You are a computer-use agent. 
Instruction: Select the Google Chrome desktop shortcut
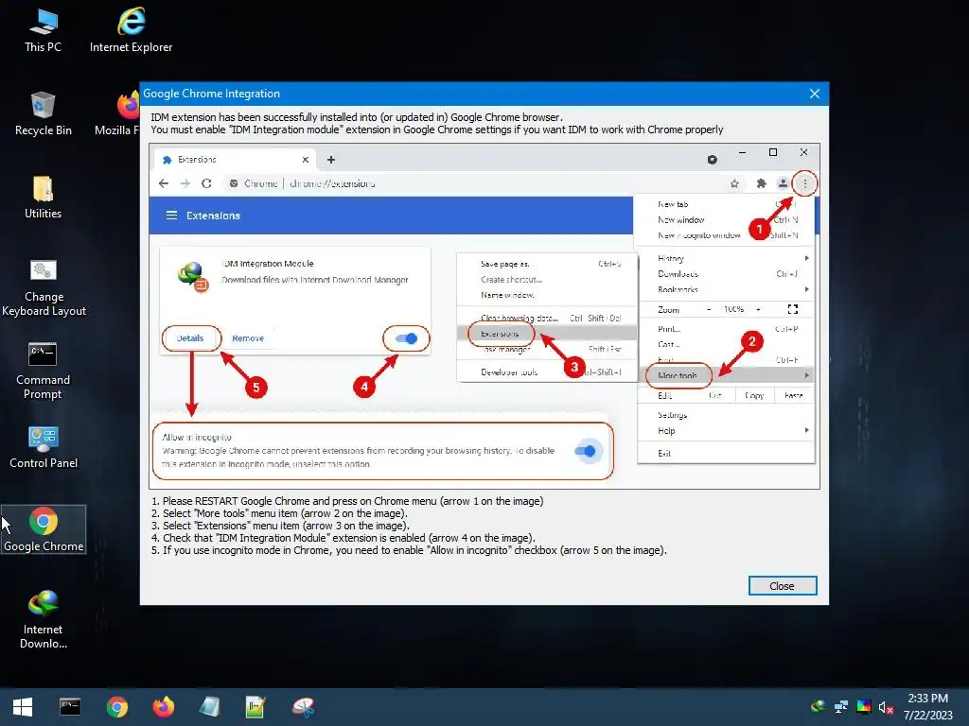pos(44,529)
